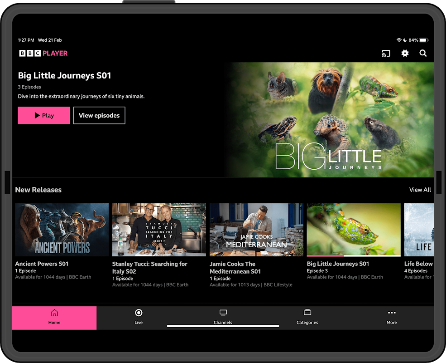Open settings via the gear icon
Image resolution: width=446 pixels, height=363 pixels.
click(x=405, y=53)
